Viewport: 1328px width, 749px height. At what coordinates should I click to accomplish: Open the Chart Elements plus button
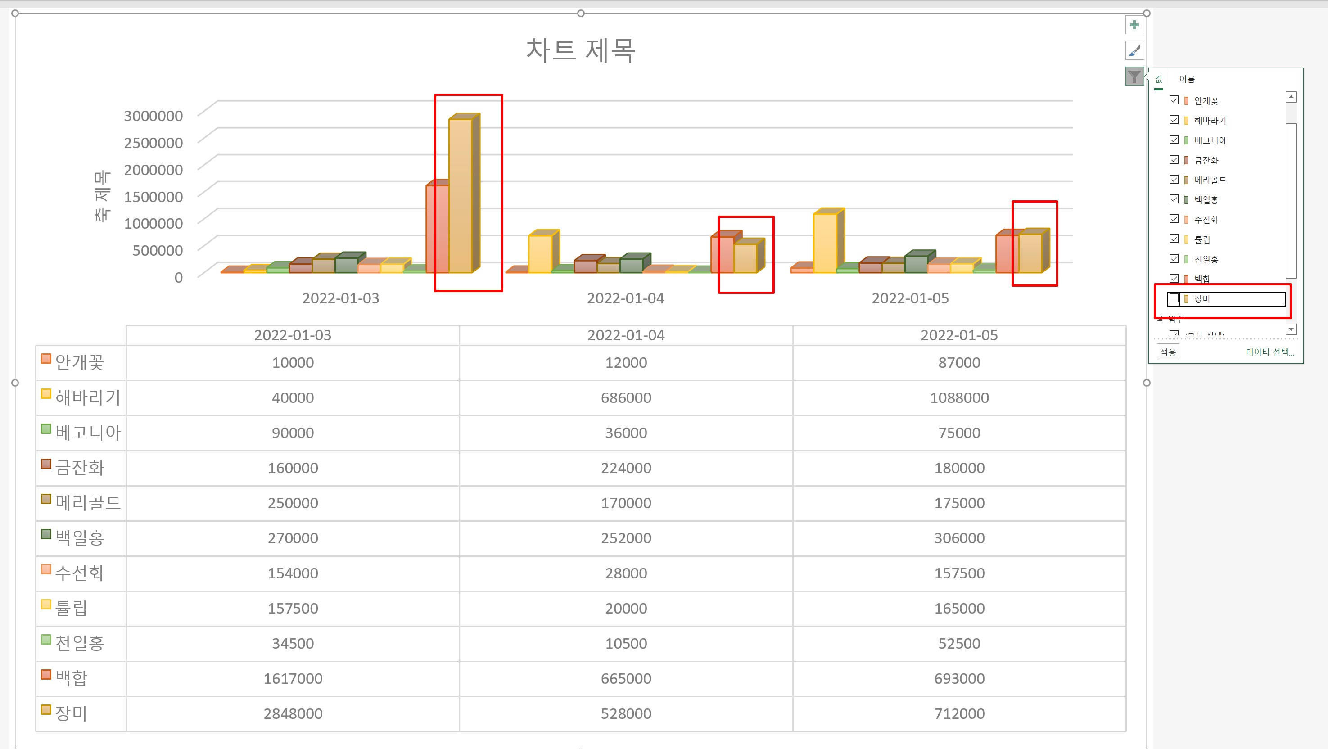click(x=1134, y=25)
